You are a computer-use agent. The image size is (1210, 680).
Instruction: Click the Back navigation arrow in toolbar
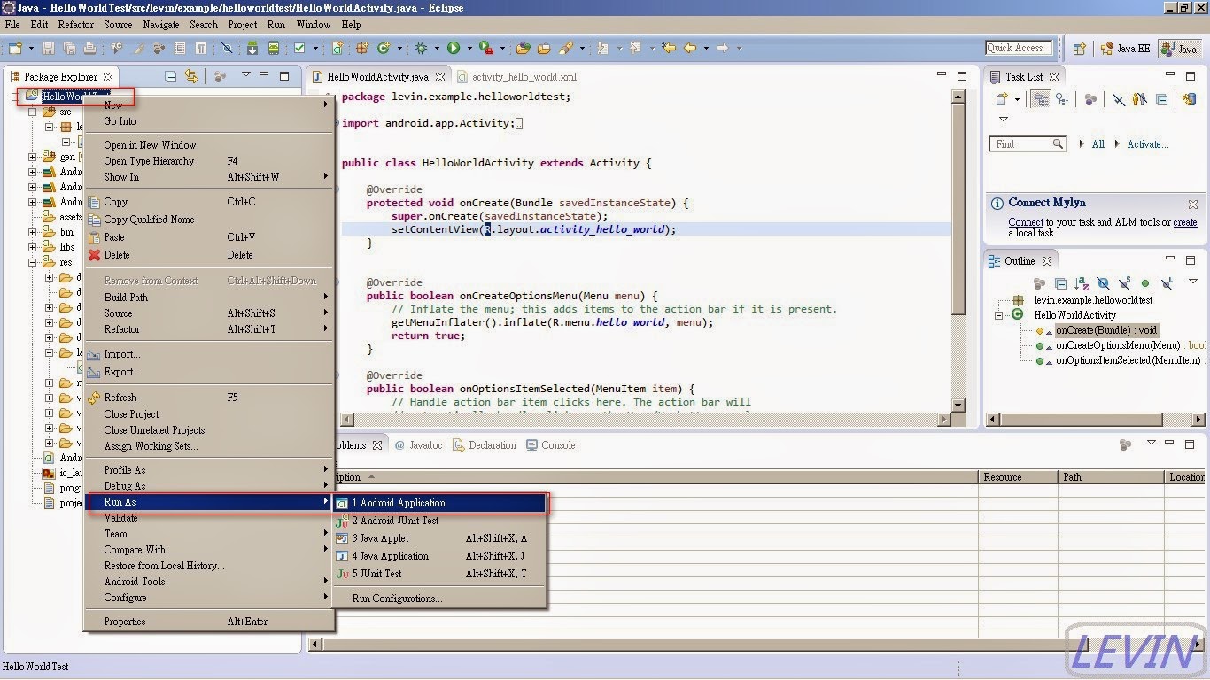point(690,48)
